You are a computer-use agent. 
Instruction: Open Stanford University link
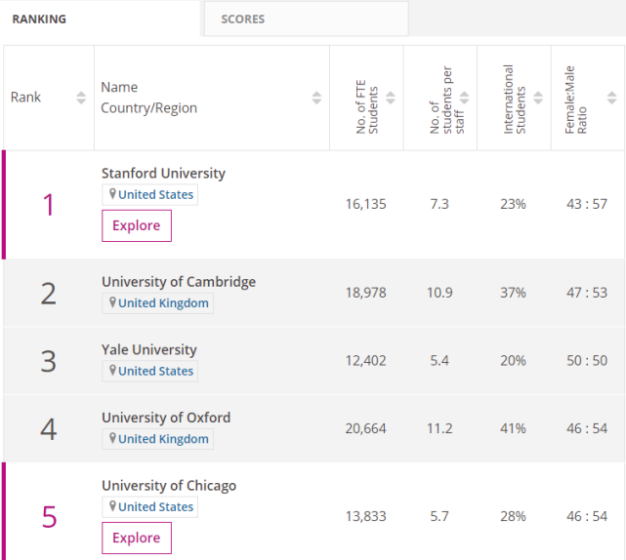pyautogui.click(x=163, y=173)
